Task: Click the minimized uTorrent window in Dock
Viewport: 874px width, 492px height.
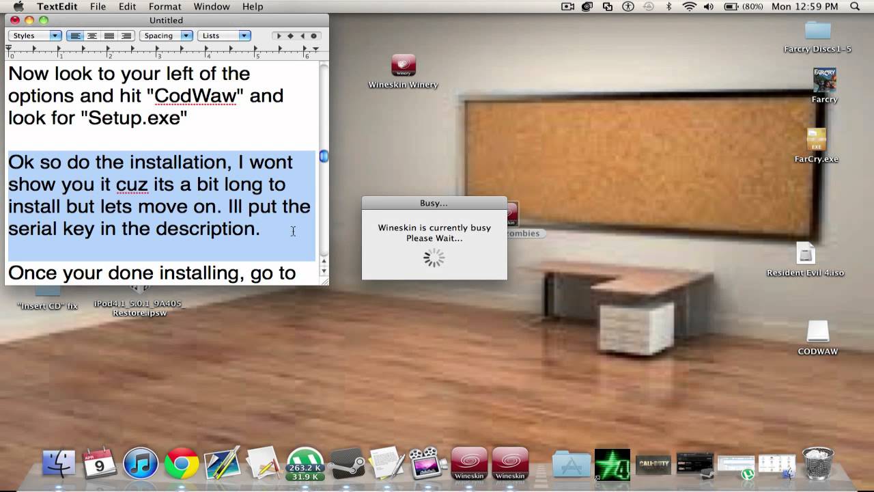Action: 735,465
